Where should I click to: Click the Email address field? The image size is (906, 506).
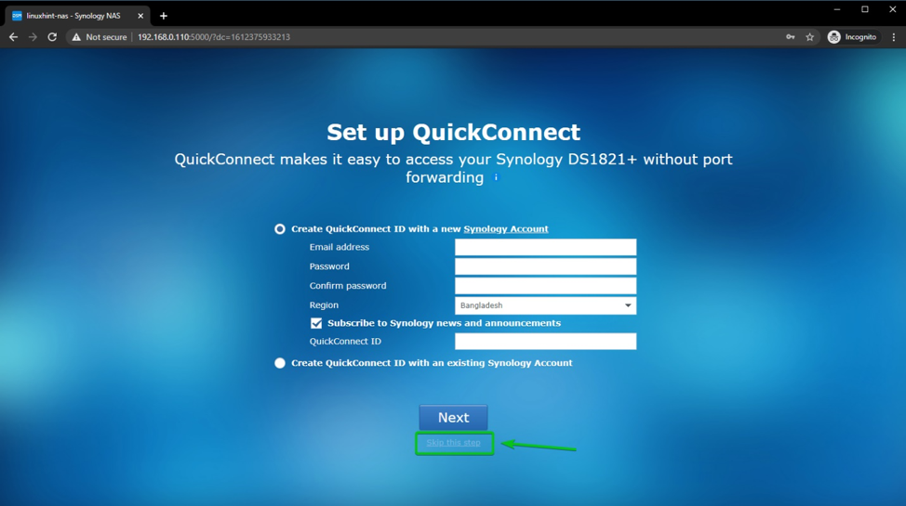[x=545, y=247]
